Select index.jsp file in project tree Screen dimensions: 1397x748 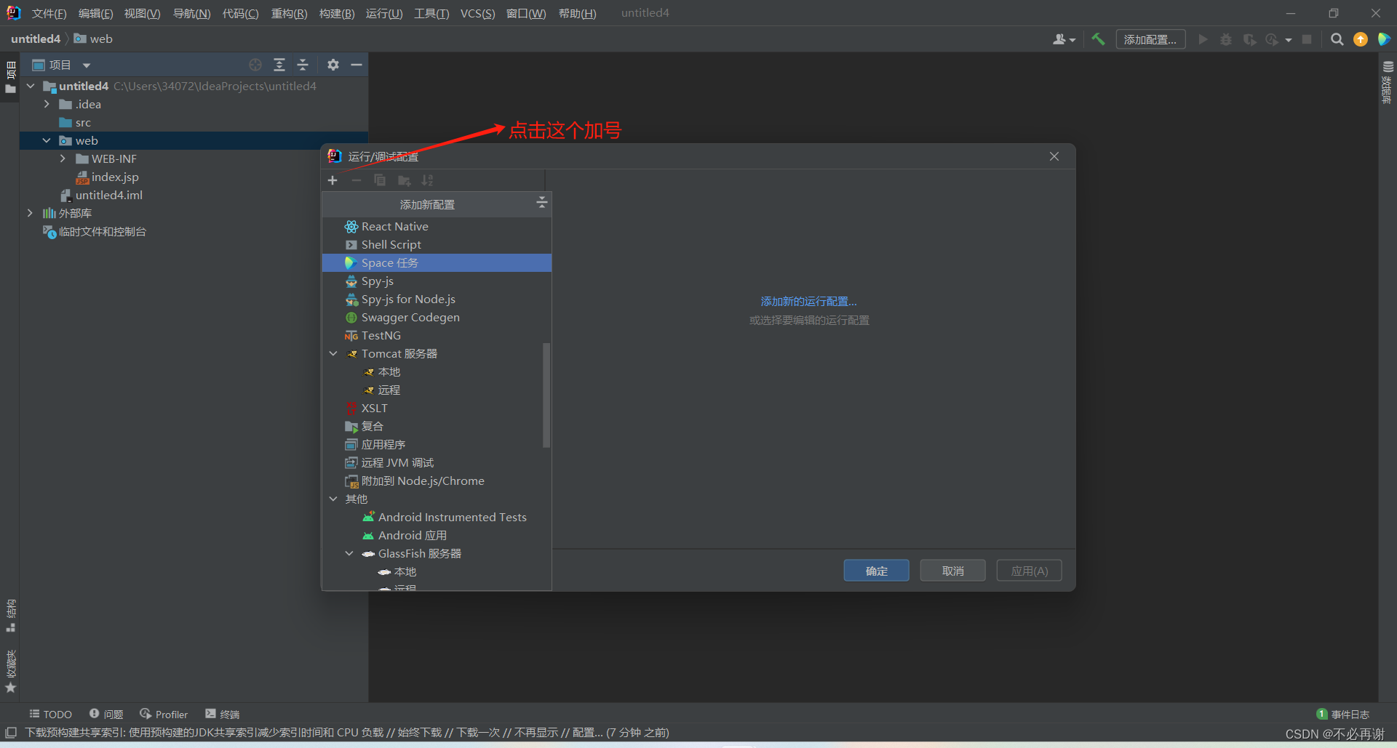coord(108,177)
